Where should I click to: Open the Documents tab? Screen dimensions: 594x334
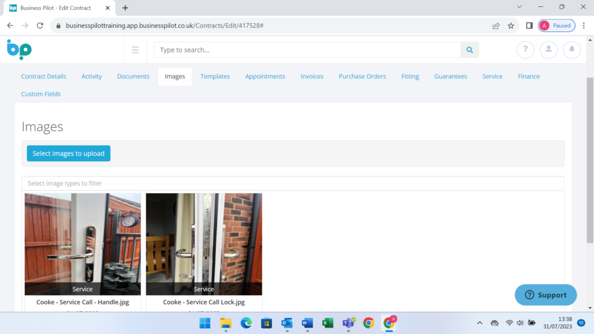133,77
